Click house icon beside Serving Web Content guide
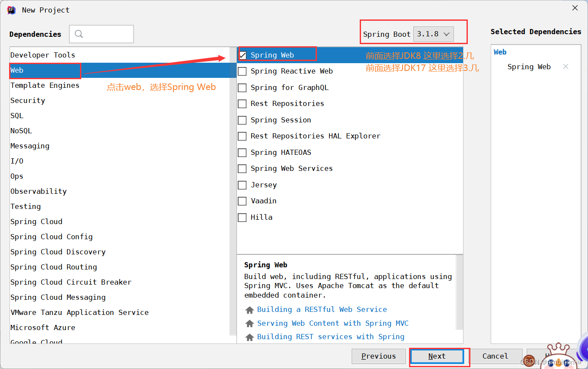 tap(249, 324)
